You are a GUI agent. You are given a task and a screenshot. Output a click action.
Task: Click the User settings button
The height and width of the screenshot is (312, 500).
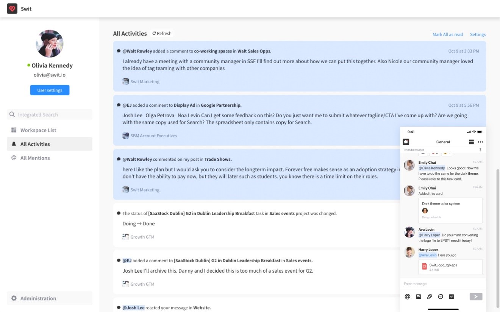click(x=50, y=90)
